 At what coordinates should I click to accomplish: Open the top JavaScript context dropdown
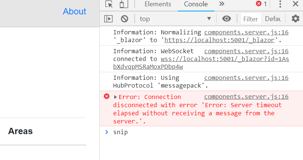[x=175, y=19]
